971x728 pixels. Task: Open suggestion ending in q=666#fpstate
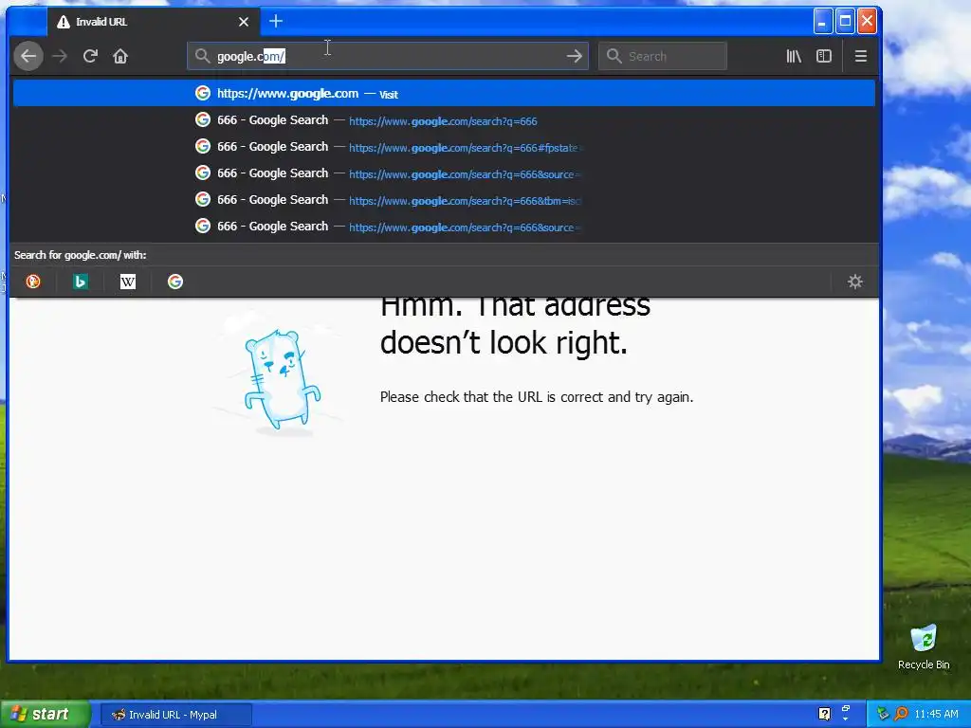point(444,147)
